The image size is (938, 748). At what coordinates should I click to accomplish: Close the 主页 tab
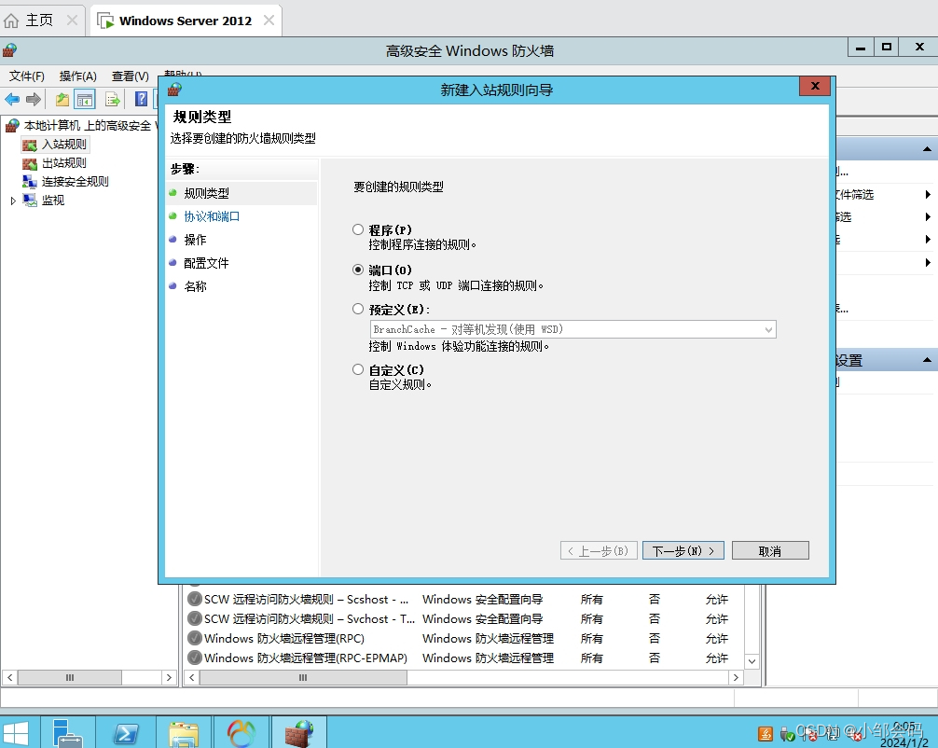pos(73,21)
